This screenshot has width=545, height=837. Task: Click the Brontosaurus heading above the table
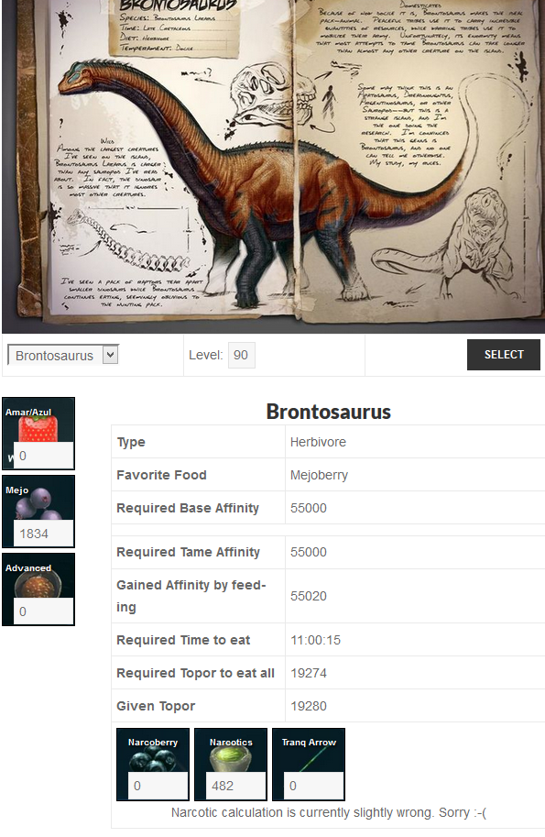(329, 412)
